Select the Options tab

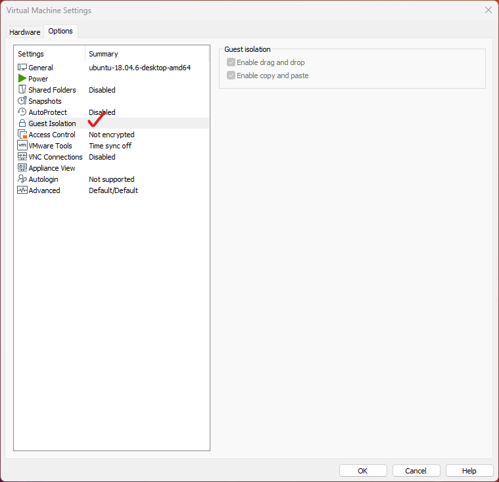[x=60, y=31]
